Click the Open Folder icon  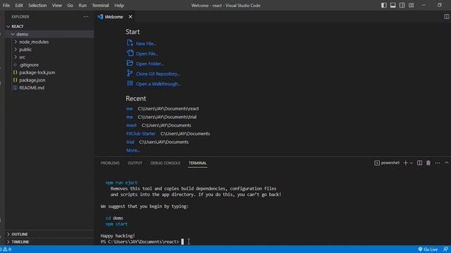pyautogui.click(x=130, y=63)
